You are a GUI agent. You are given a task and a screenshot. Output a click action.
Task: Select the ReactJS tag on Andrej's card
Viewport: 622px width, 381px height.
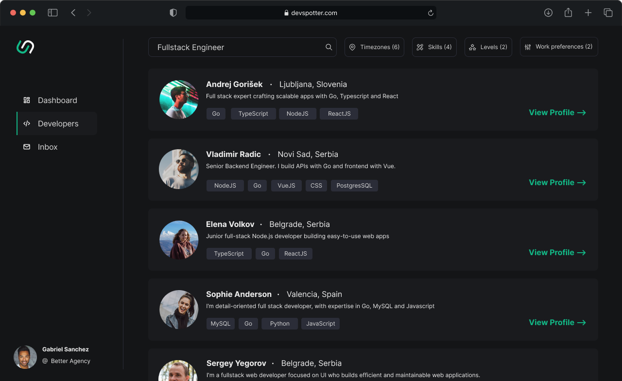[x=339, y=114]
